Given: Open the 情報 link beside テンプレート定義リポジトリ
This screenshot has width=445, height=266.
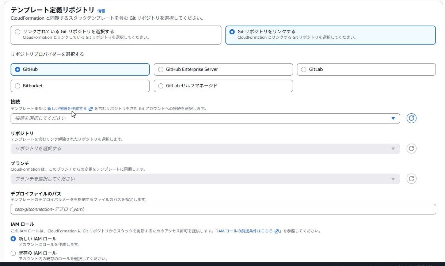Looking at the screenshot, I should pos(101,11).
